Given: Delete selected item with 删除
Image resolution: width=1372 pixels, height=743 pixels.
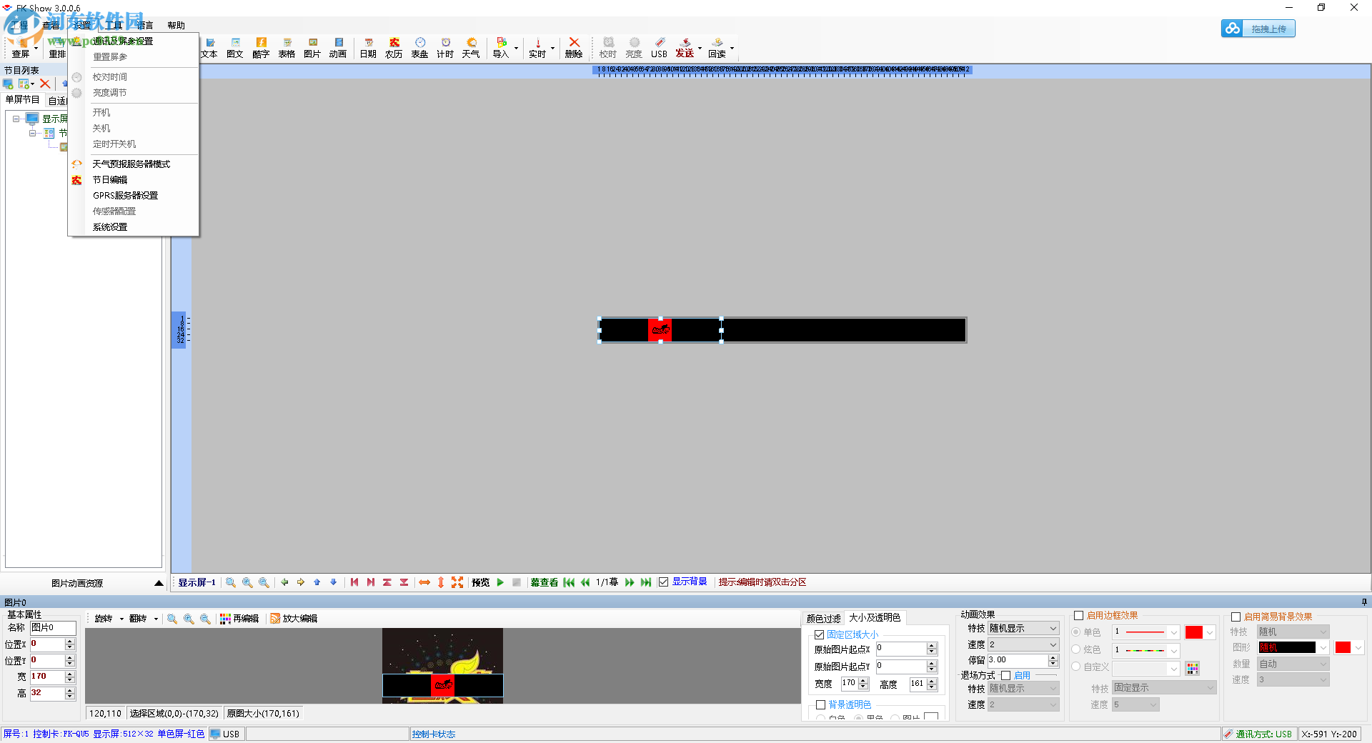Looking at the screenshot, I should [x=574, y=48].
